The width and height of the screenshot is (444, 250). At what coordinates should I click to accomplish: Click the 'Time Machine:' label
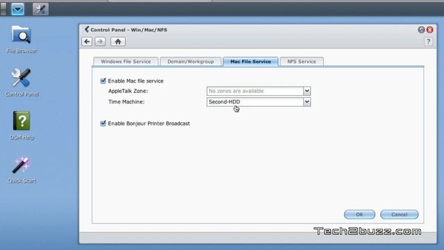(126, 102)
